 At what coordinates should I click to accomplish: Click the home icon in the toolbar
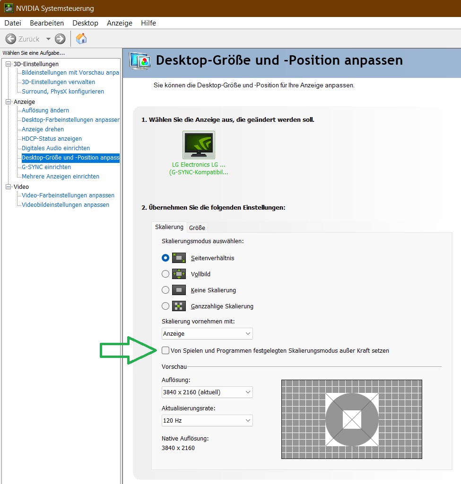(81, 38)
